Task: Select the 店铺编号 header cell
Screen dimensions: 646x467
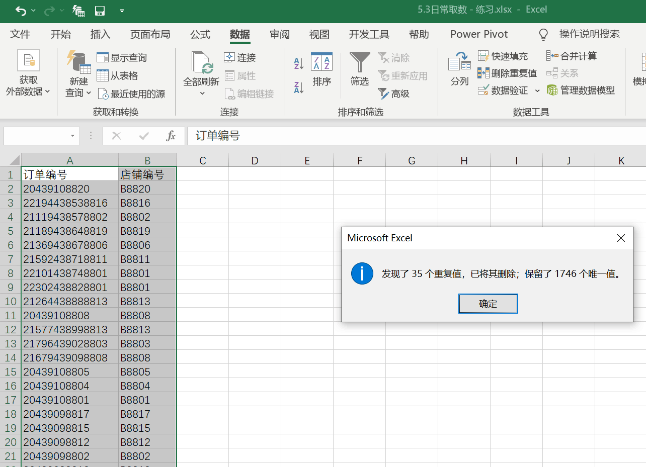Action: click(147, 175)
